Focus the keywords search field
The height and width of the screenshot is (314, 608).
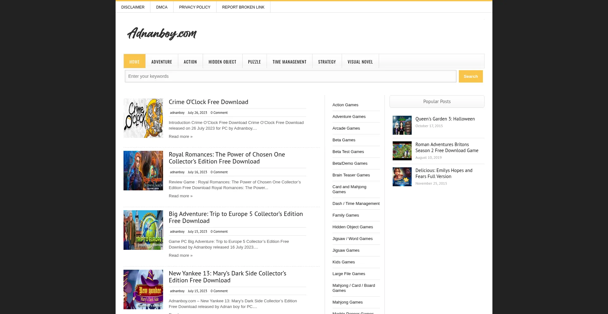[290, 76]
